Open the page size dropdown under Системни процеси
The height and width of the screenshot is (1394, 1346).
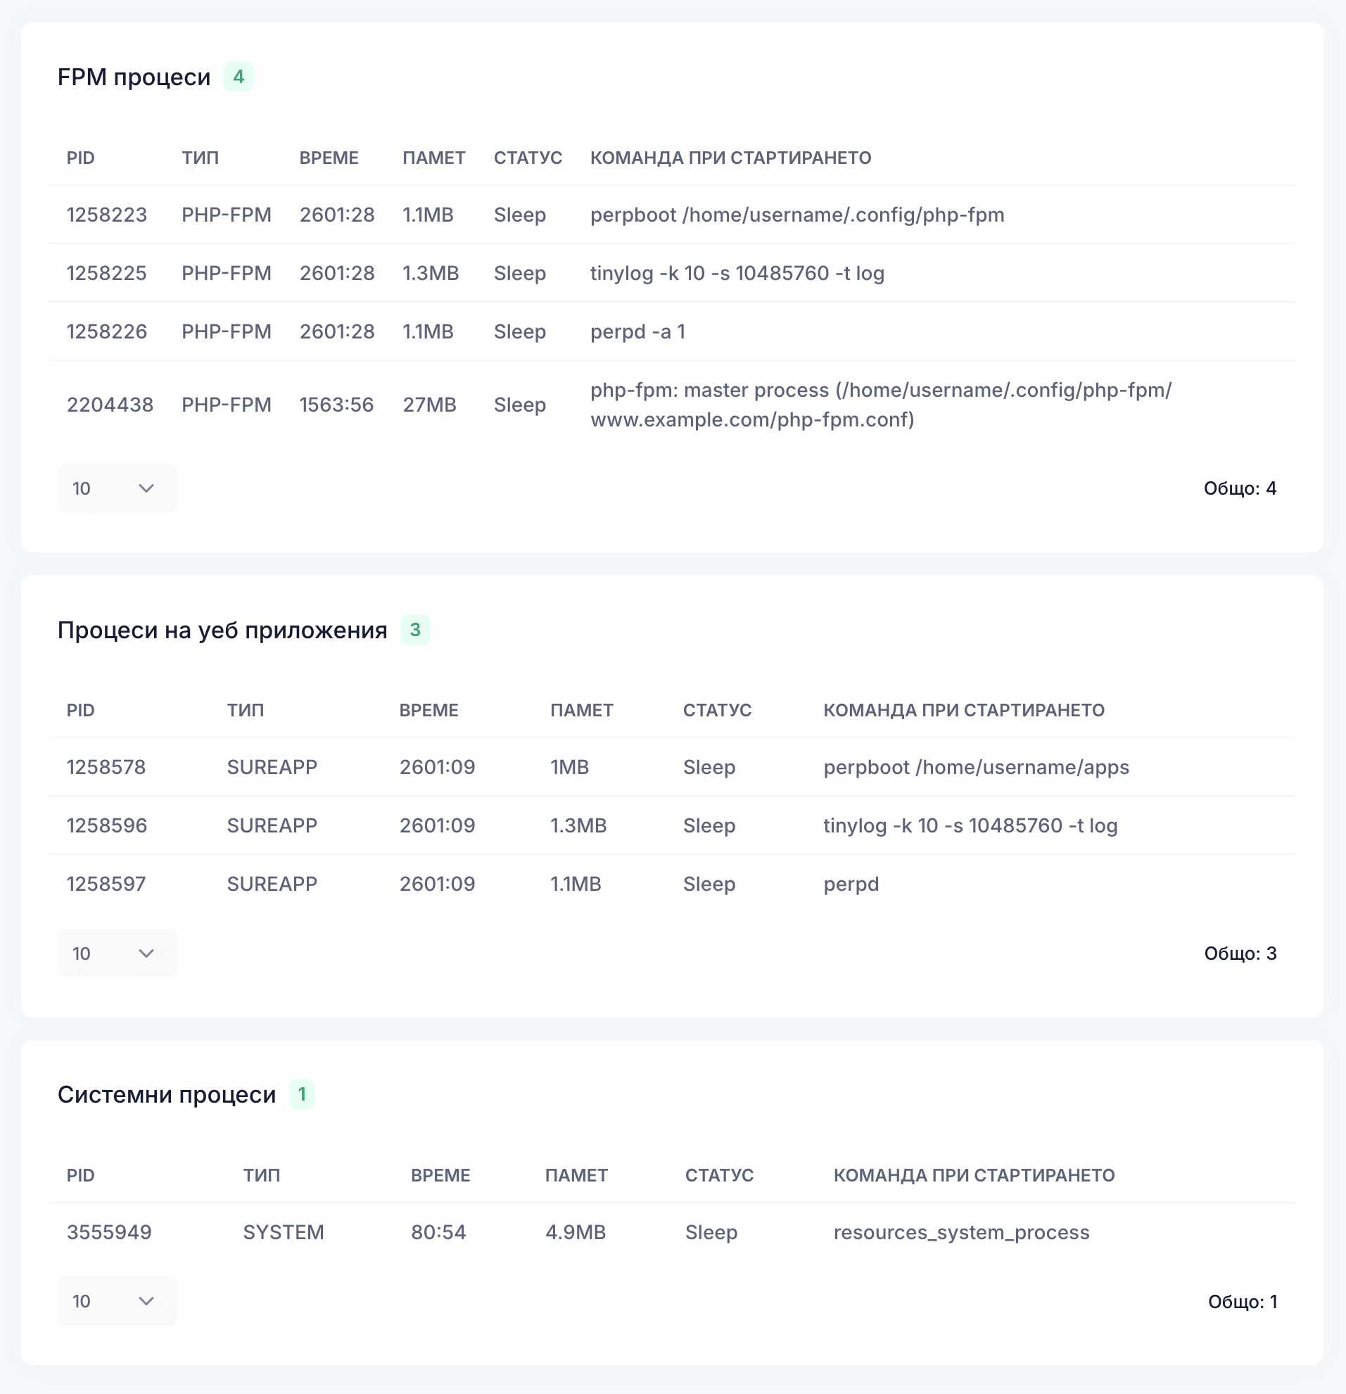click(117, 1301)
